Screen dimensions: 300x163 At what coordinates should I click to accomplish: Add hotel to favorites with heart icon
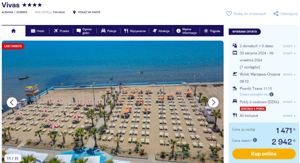tap(229, 14)
